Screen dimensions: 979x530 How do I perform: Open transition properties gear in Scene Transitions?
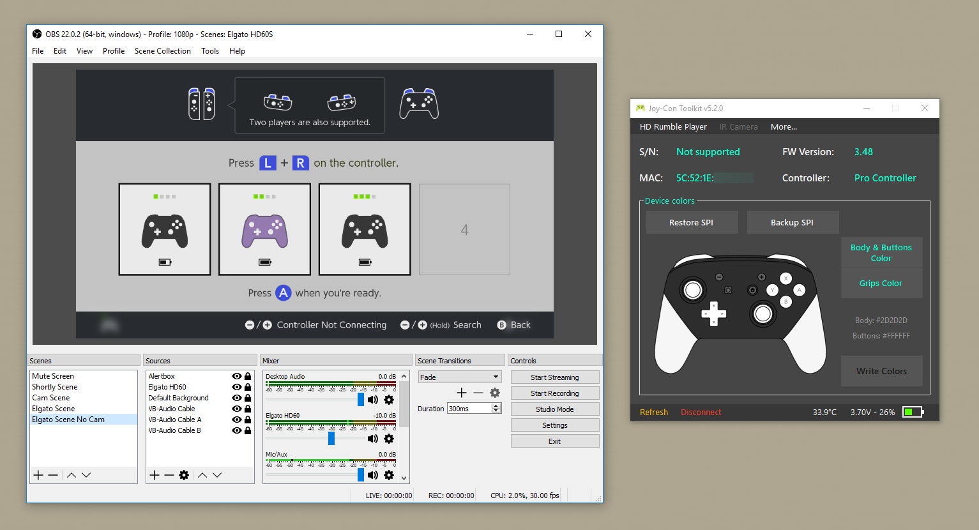(495, 393)
